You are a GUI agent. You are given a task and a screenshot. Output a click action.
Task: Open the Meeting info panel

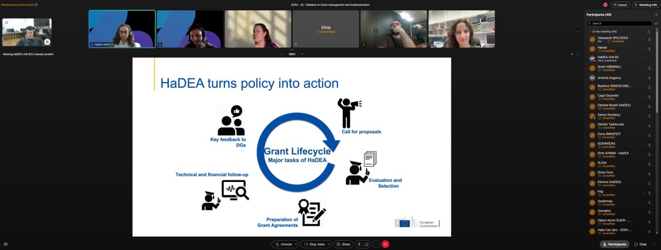tap(645, 5)
